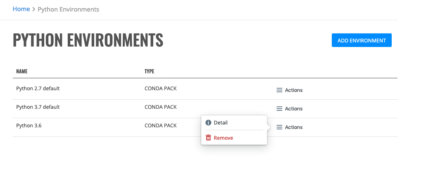The image size is (426, 171).
Task: Go to Home via breadcrumb
Action: point(21,9)
